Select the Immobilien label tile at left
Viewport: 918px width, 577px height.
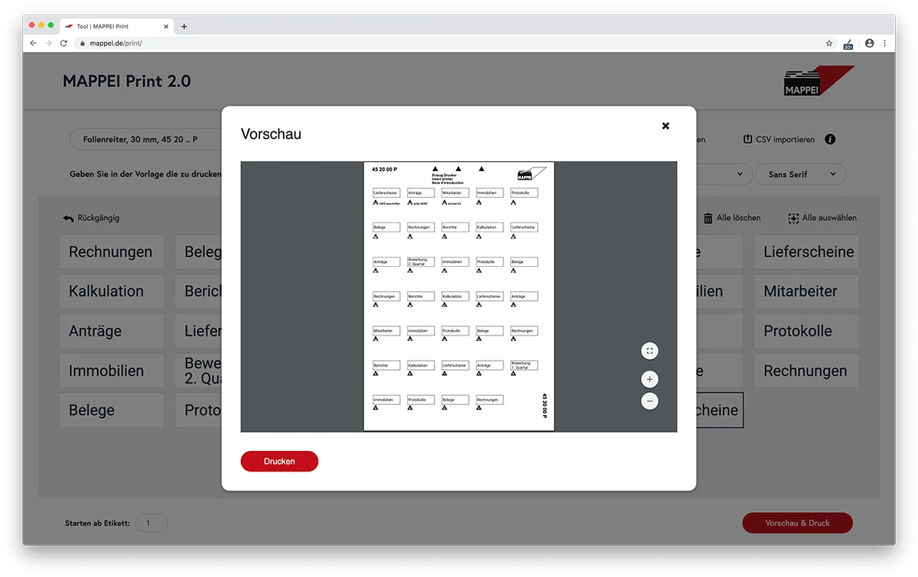click(111, 371)
